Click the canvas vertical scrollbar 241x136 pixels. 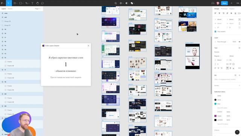pos(211,65)
